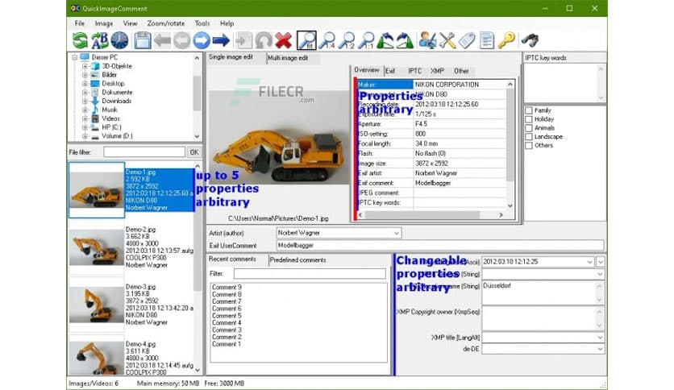This screenshot has height=390, width=674.
Task: Open the Artist (author) dropdown
Action: pyautogui.click(x=396, y=233)
